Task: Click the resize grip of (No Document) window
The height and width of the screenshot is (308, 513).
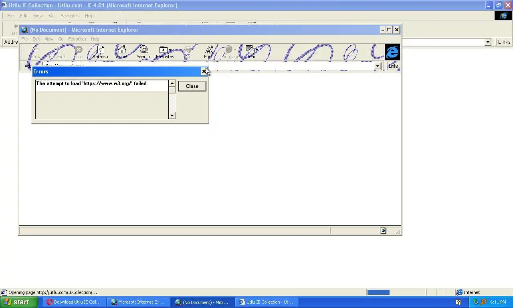Action: (398, 231)
